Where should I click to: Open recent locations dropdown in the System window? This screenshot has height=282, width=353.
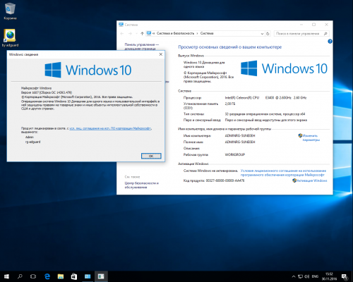click(136, 34)
